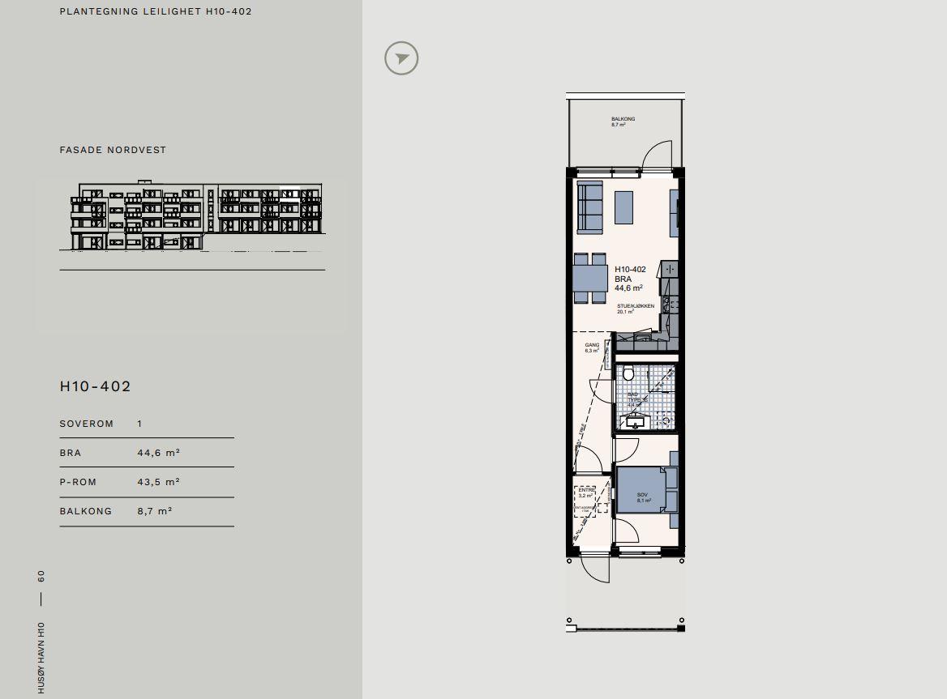The image size is (947, 699).
Task: Click the dining table with chairs symbol
Action: (591, 278)
